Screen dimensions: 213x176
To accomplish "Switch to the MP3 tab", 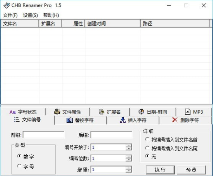I will coord(194,112).
